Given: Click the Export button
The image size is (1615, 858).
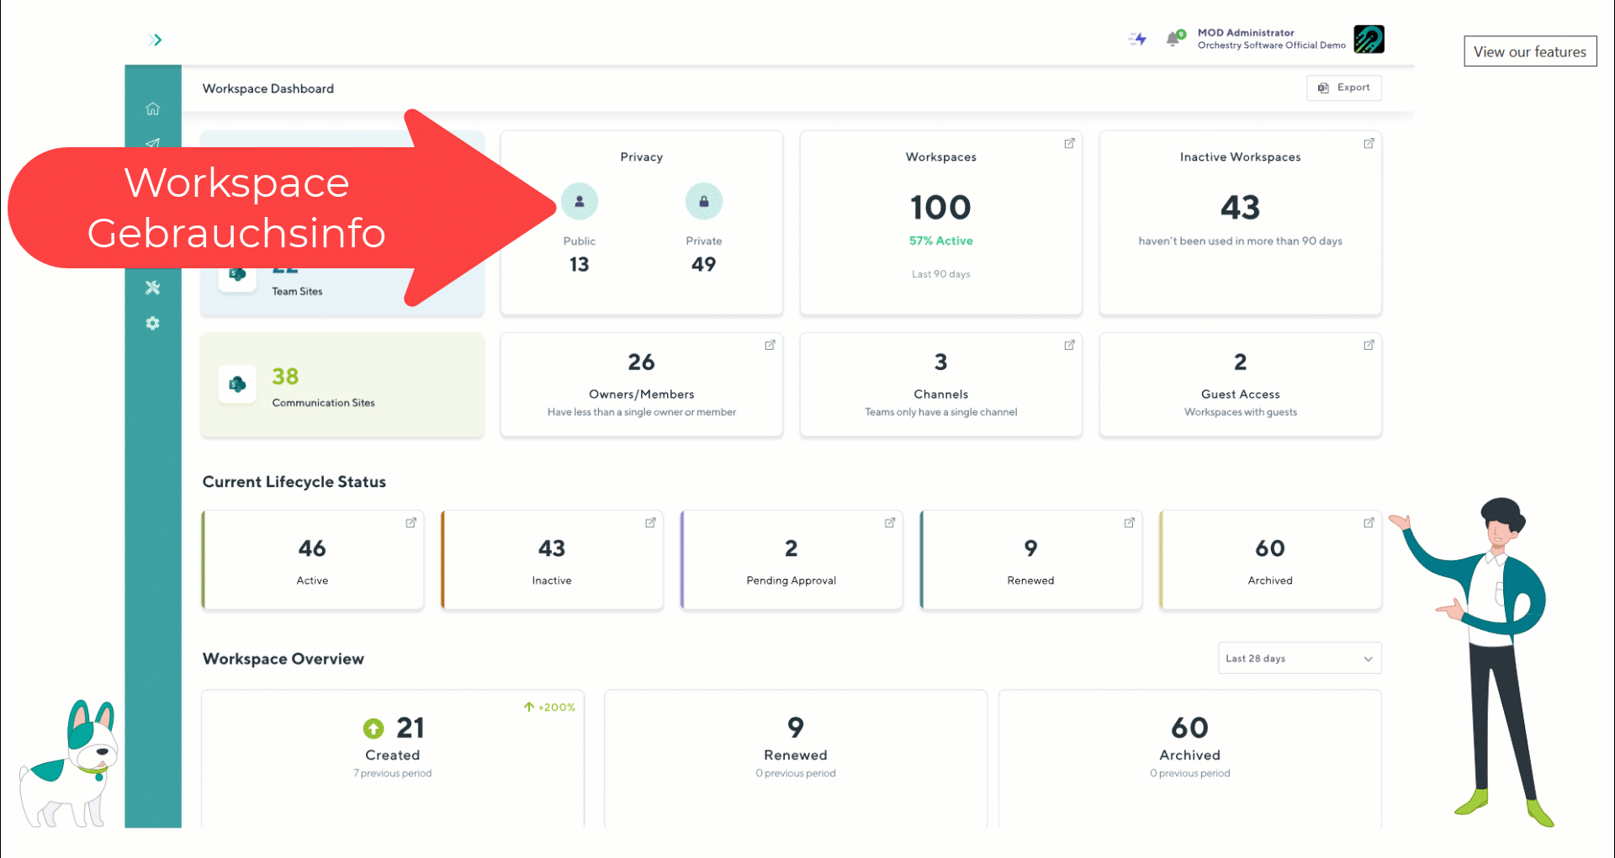Looking at the screenshot, I should point(1343,87).
